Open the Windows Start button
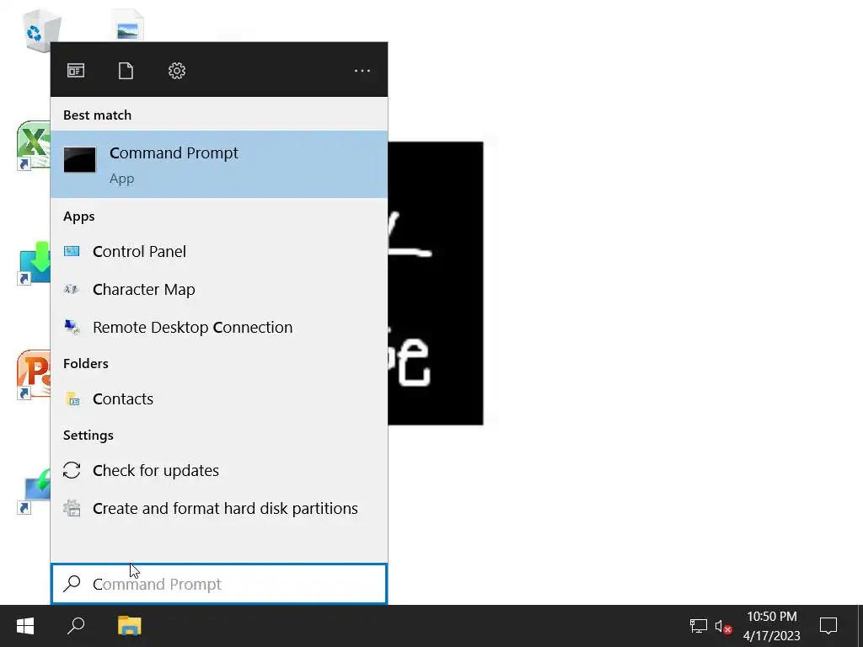This screenshot has width=863, height=647. [x=25, y=626]
